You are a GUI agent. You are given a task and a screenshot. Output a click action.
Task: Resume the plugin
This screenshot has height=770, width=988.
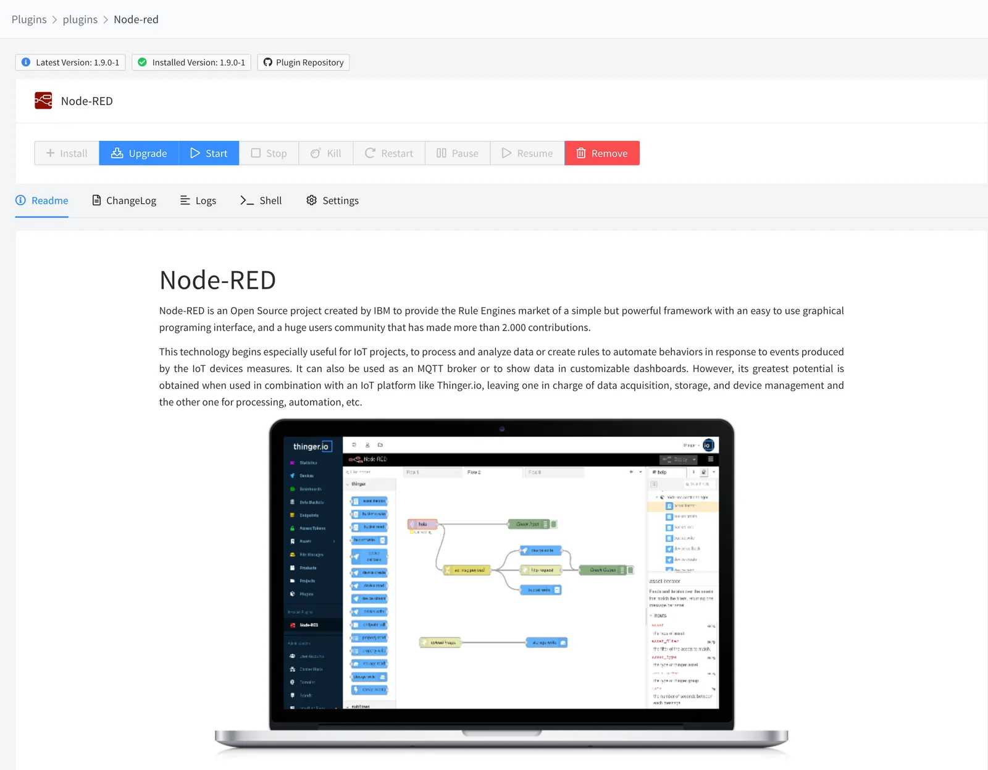527,153
